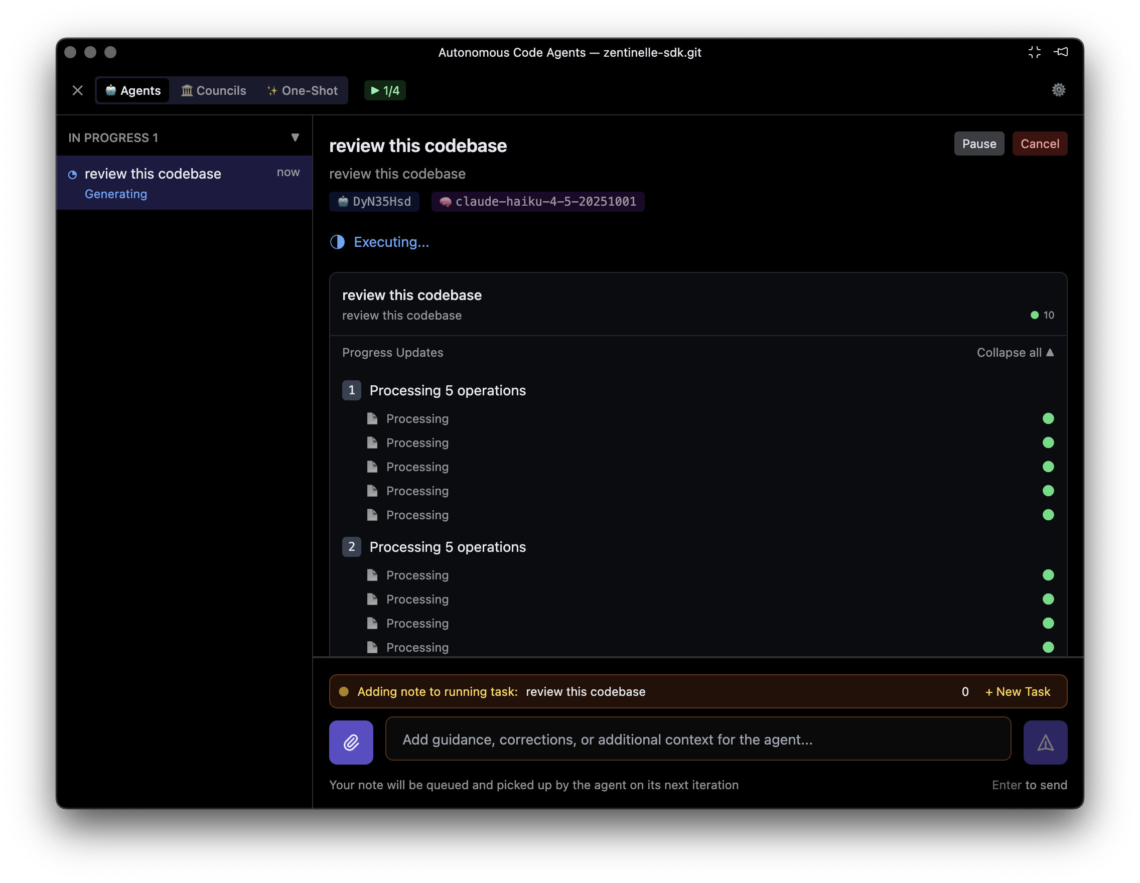This screenshot has width=1140, height=883.
Task: Click the green status dot showing 10
Action: click(x=1034, y=315)
